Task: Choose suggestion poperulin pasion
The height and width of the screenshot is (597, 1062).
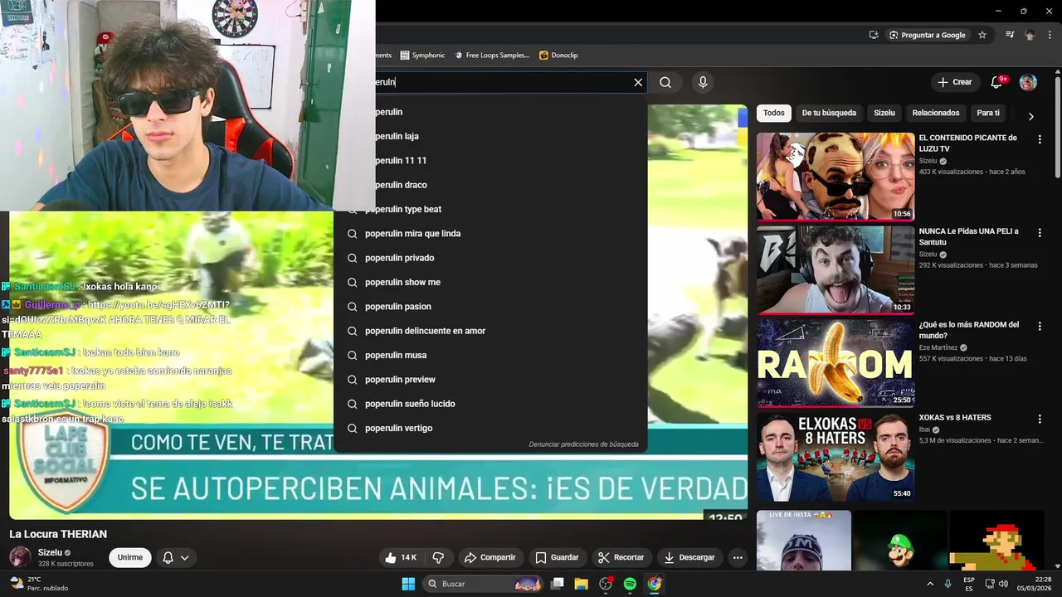Action: [x=490, y=307]
